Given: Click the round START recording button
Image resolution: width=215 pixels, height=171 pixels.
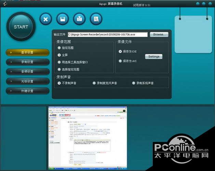Looking at the screenshot, I should 21,27.
